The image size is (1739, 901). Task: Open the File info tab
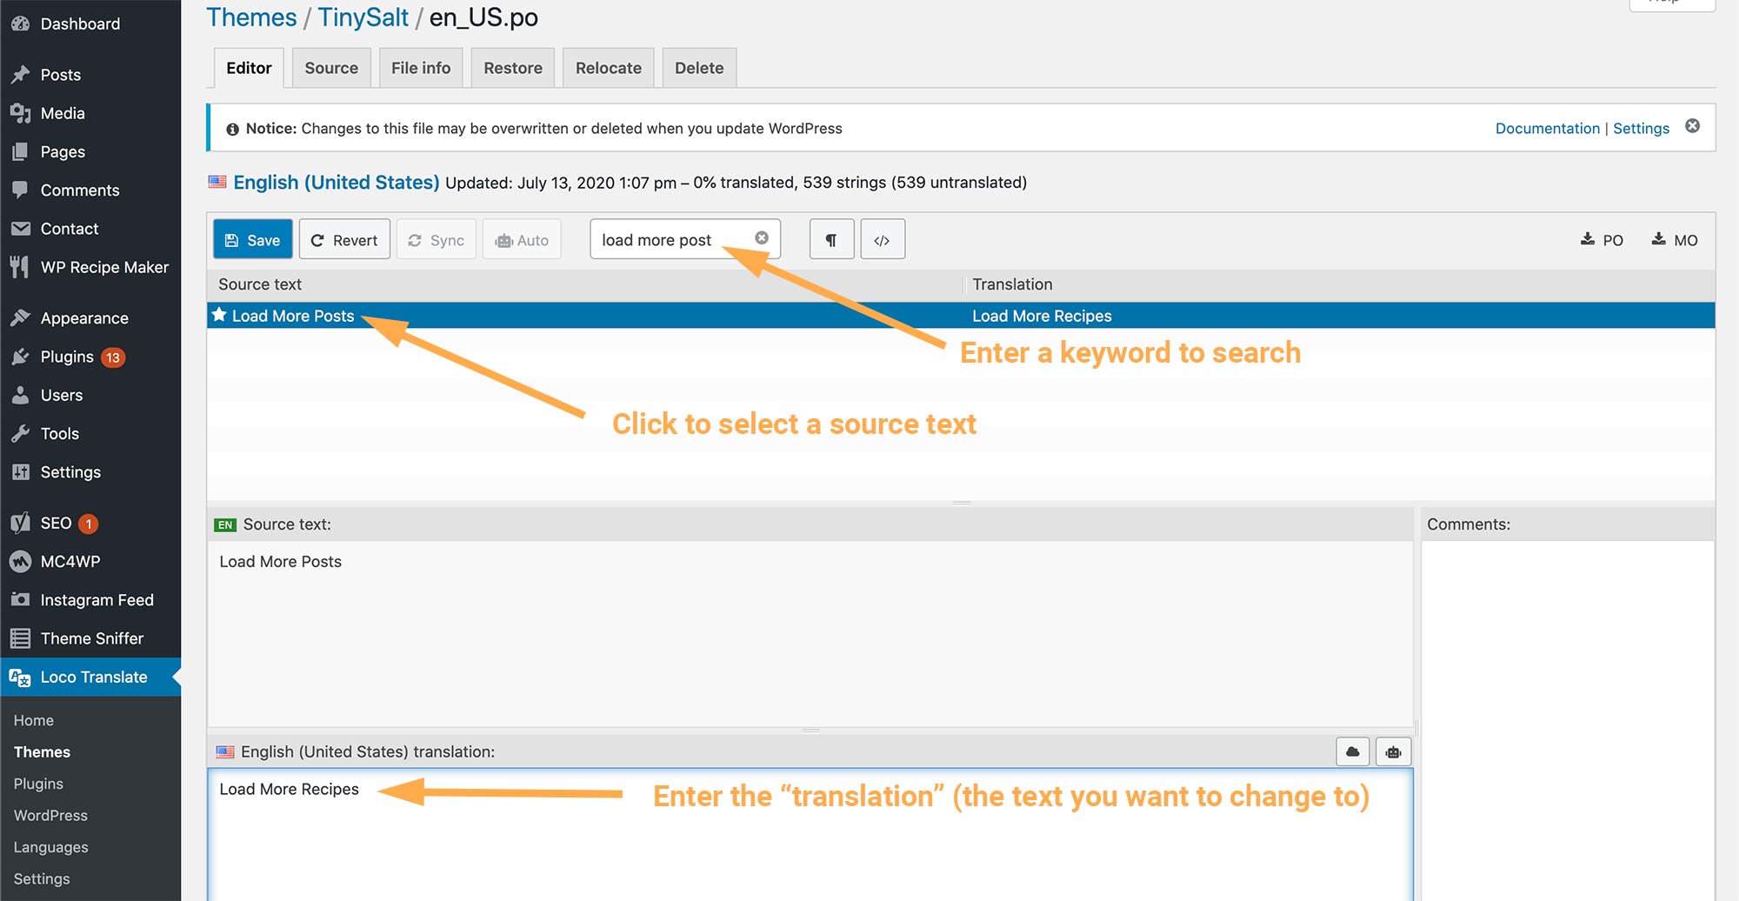coord(421,68)
